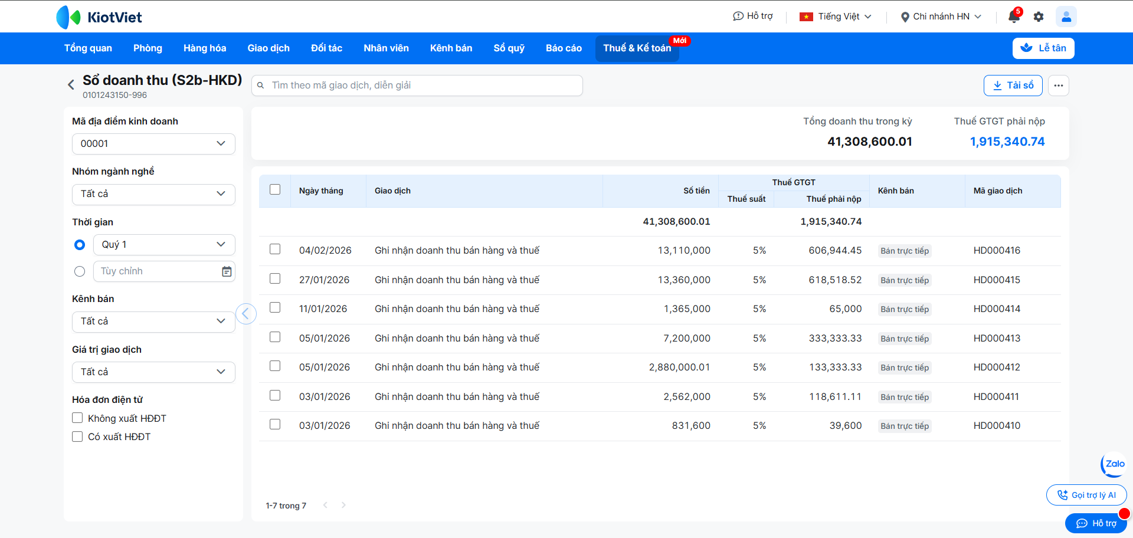1133x538 pixels.
Task: Open the settings gear icon
Action: click(x=1039, y=17)
